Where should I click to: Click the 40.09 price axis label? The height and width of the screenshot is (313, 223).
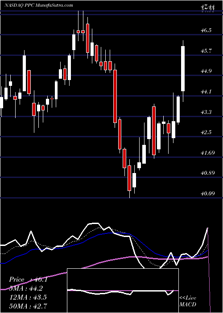click(208, 193)
